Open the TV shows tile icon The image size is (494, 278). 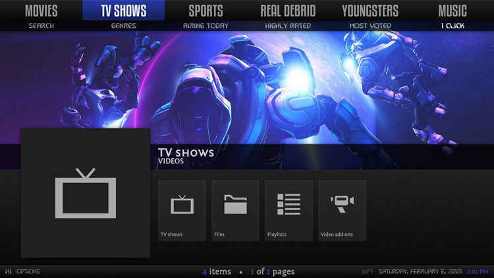[x=182, y=204]
